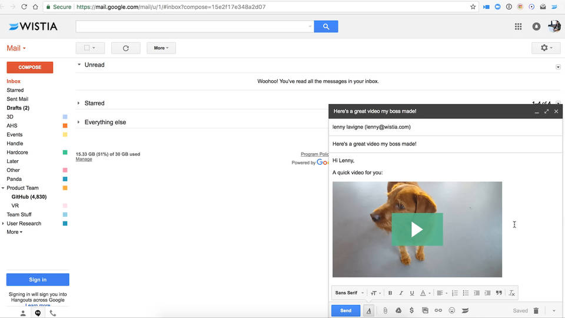Click the subject line field
Image resolution: width=565 pixels, height=318 pixels.
click(446, 144)
